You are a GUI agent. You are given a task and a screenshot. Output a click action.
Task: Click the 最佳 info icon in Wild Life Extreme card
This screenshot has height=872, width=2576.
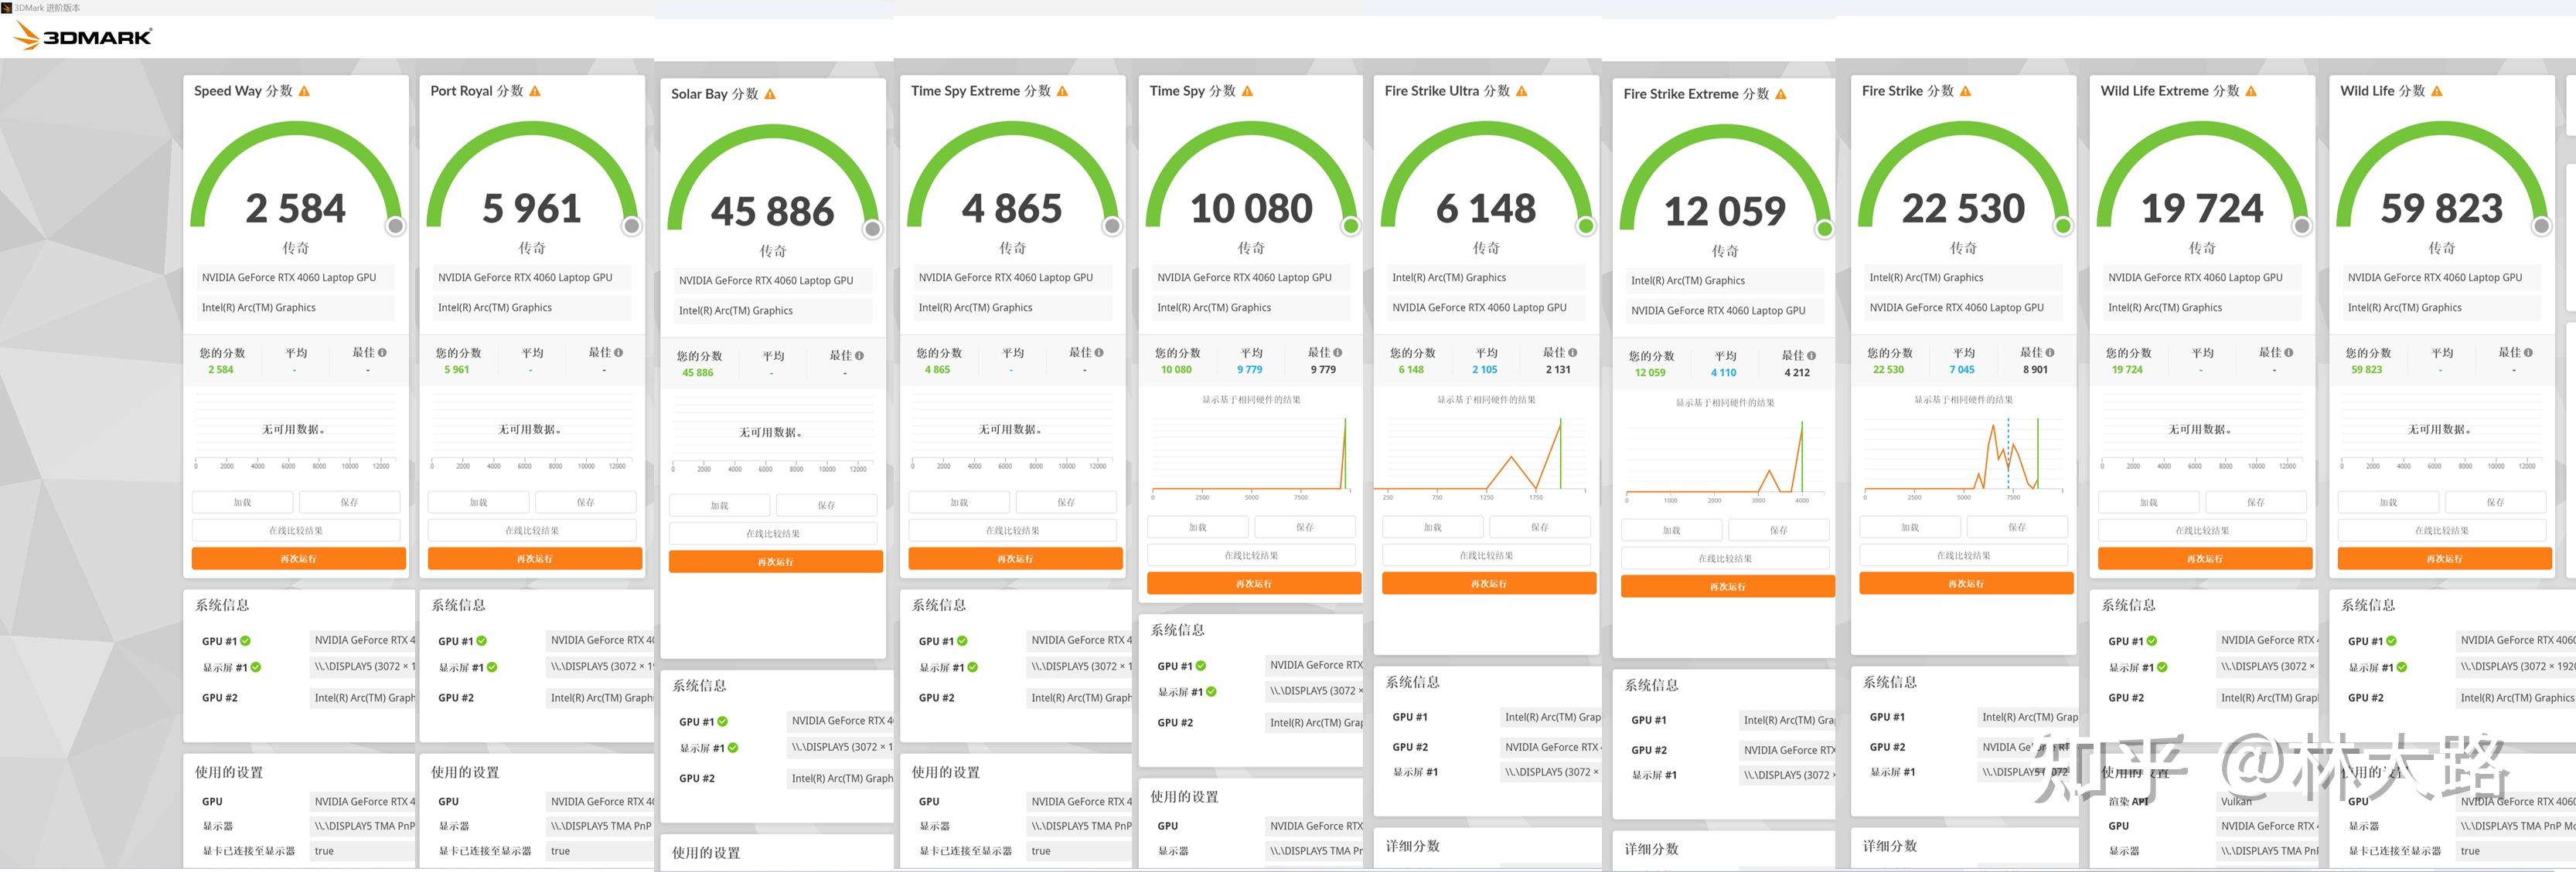(x=2289, y=353)
